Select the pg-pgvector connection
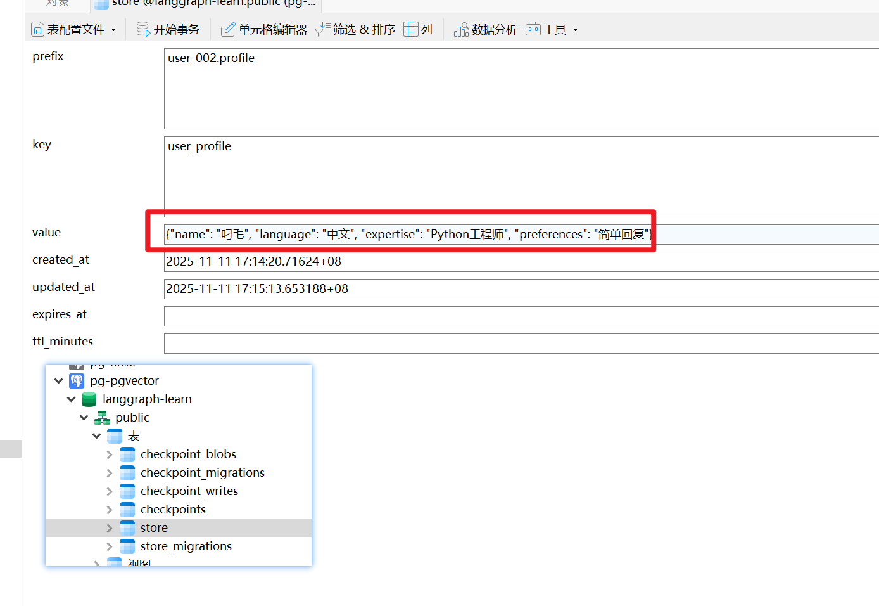Screen dimensions: 879x606 124,381
